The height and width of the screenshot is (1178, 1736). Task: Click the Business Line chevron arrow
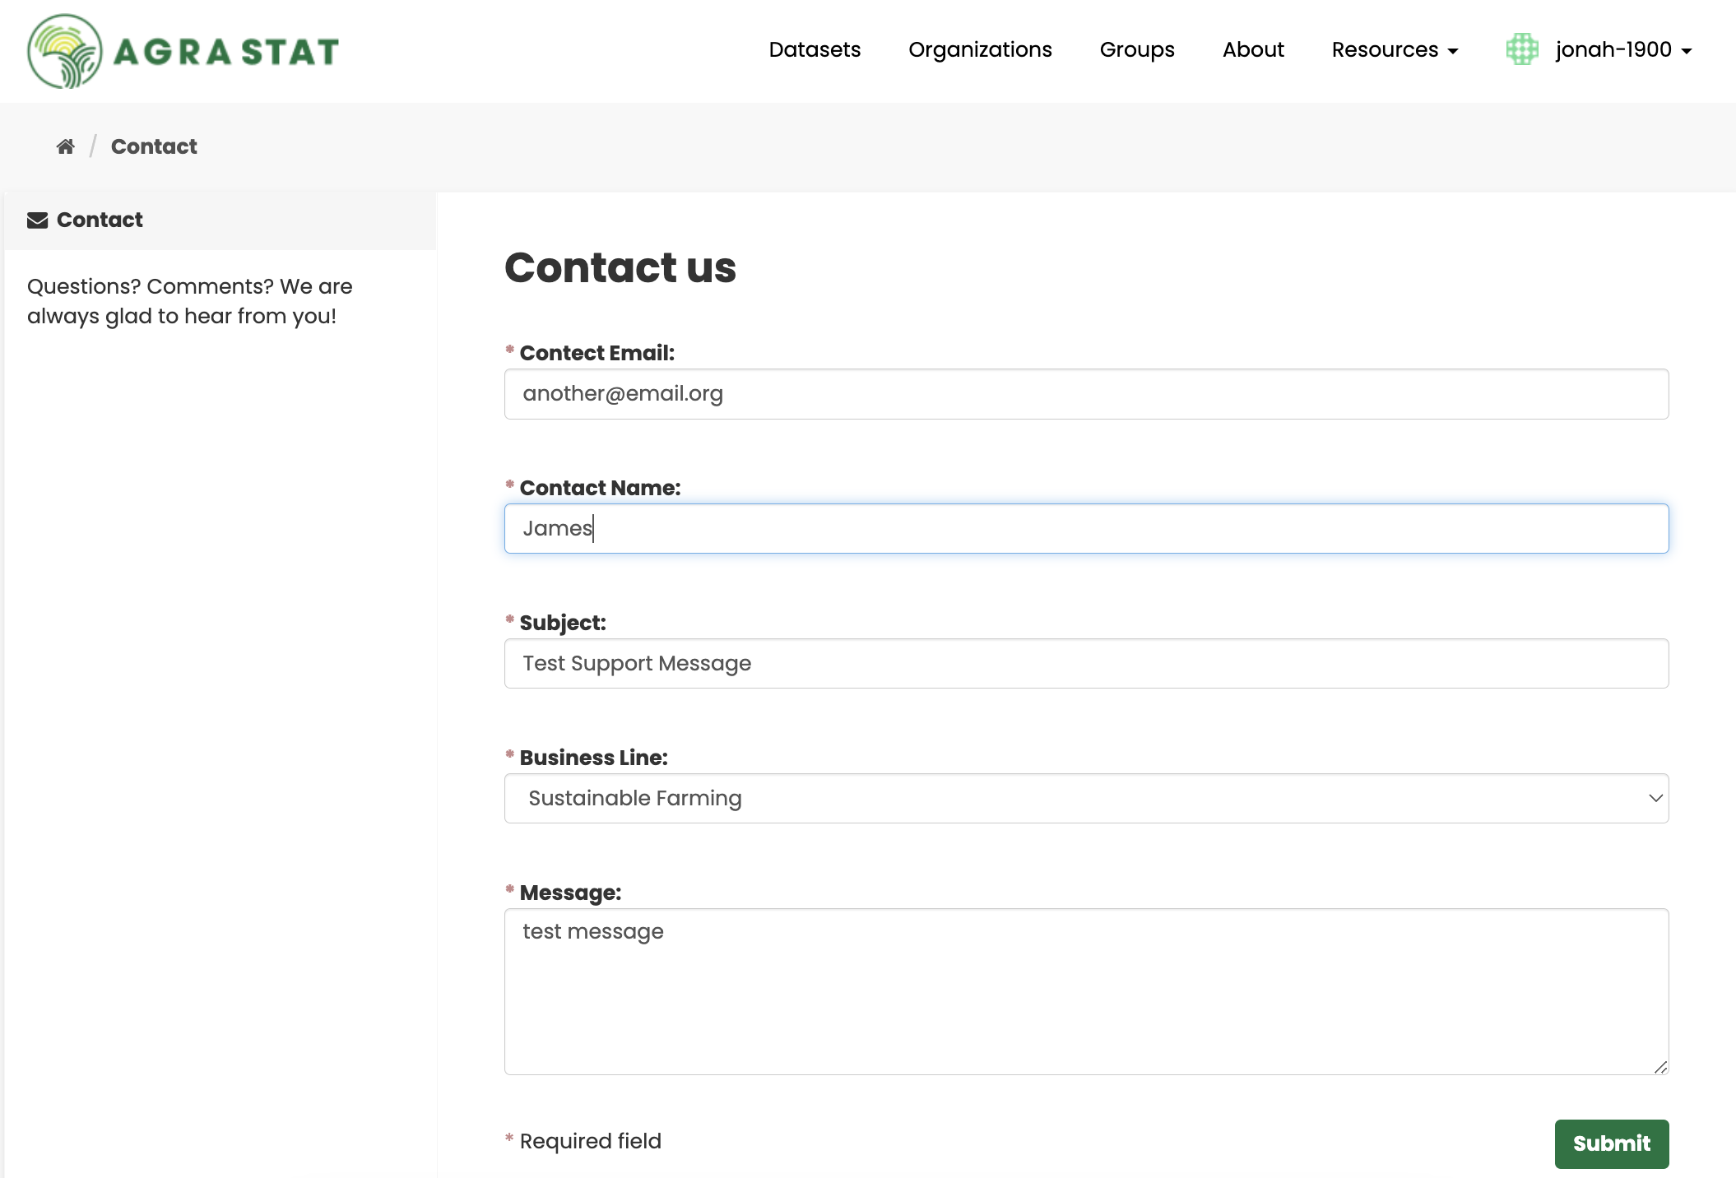(1655, 798)
